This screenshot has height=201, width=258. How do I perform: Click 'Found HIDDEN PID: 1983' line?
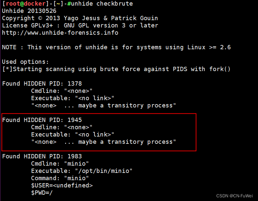tap(42, 156)
